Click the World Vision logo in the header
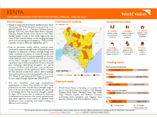 (136, 13)
